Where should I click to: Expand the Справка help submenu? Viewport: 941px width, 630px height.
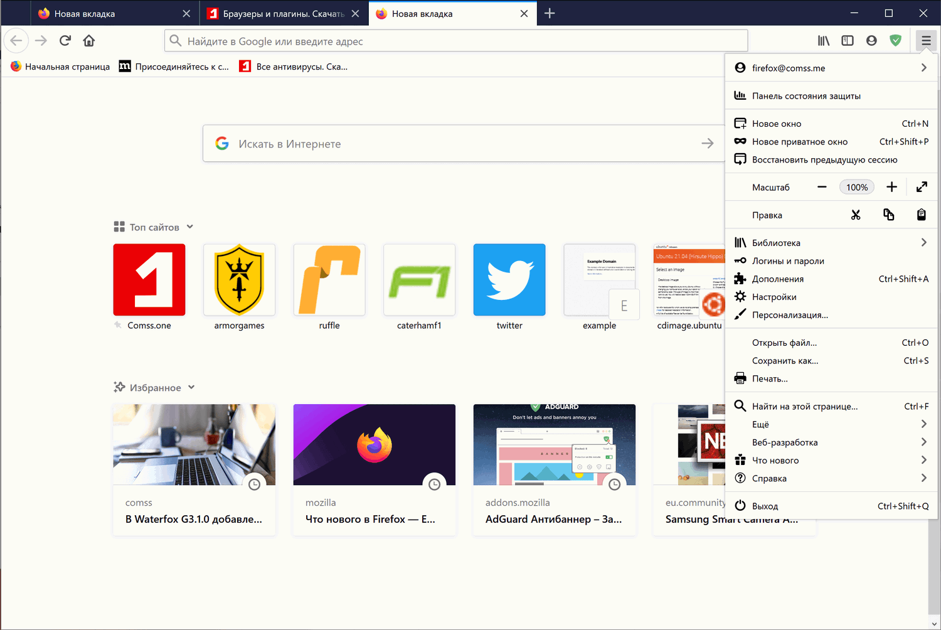click(x=924, y=478)
